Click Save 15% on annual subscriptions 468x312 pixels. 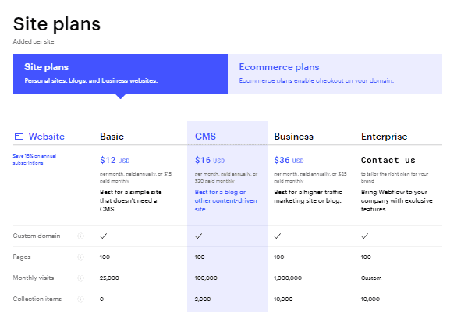34,159
